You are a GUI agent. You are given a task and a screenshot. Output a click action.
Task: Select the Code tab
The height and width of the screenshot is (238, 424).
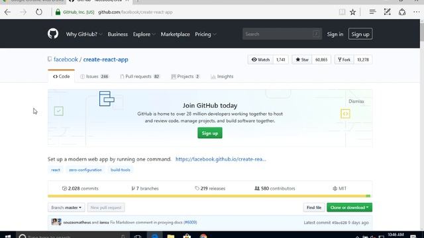point(62,77)
